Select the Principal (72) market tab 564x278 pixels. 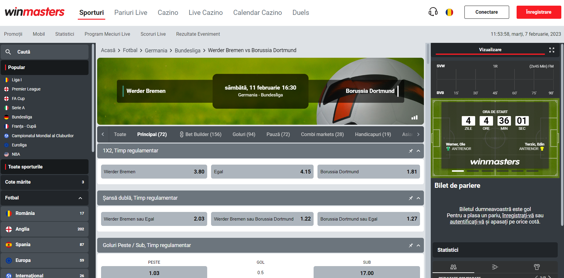pos(152,135)
